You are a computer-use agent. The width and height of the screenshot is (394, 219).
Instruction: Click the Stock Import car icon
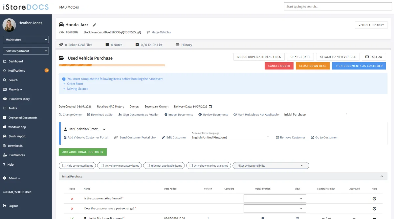[x=5, y=136]
